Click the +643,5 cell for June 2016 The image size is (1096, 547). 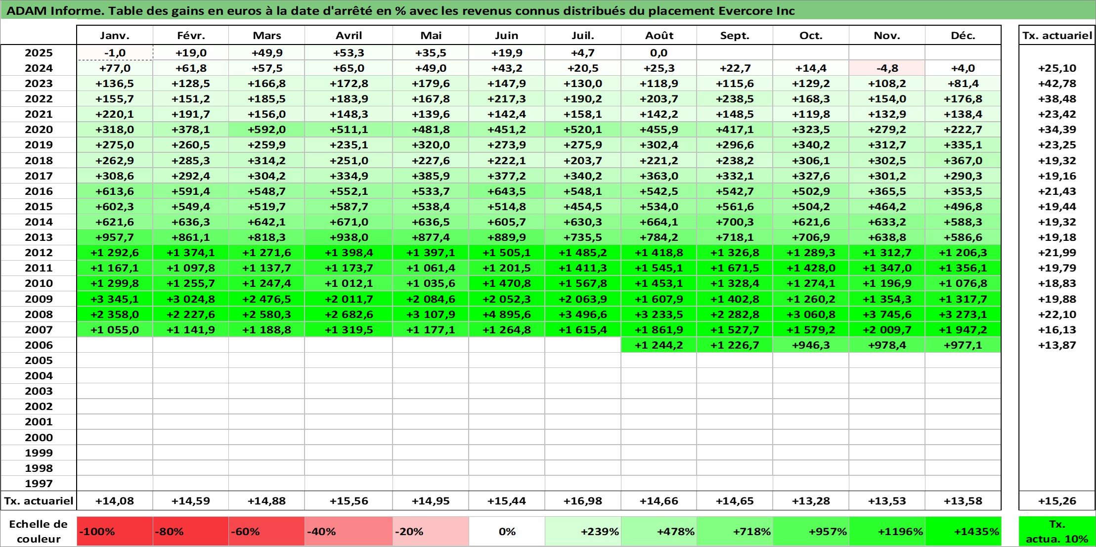click(x=507, y=191)
